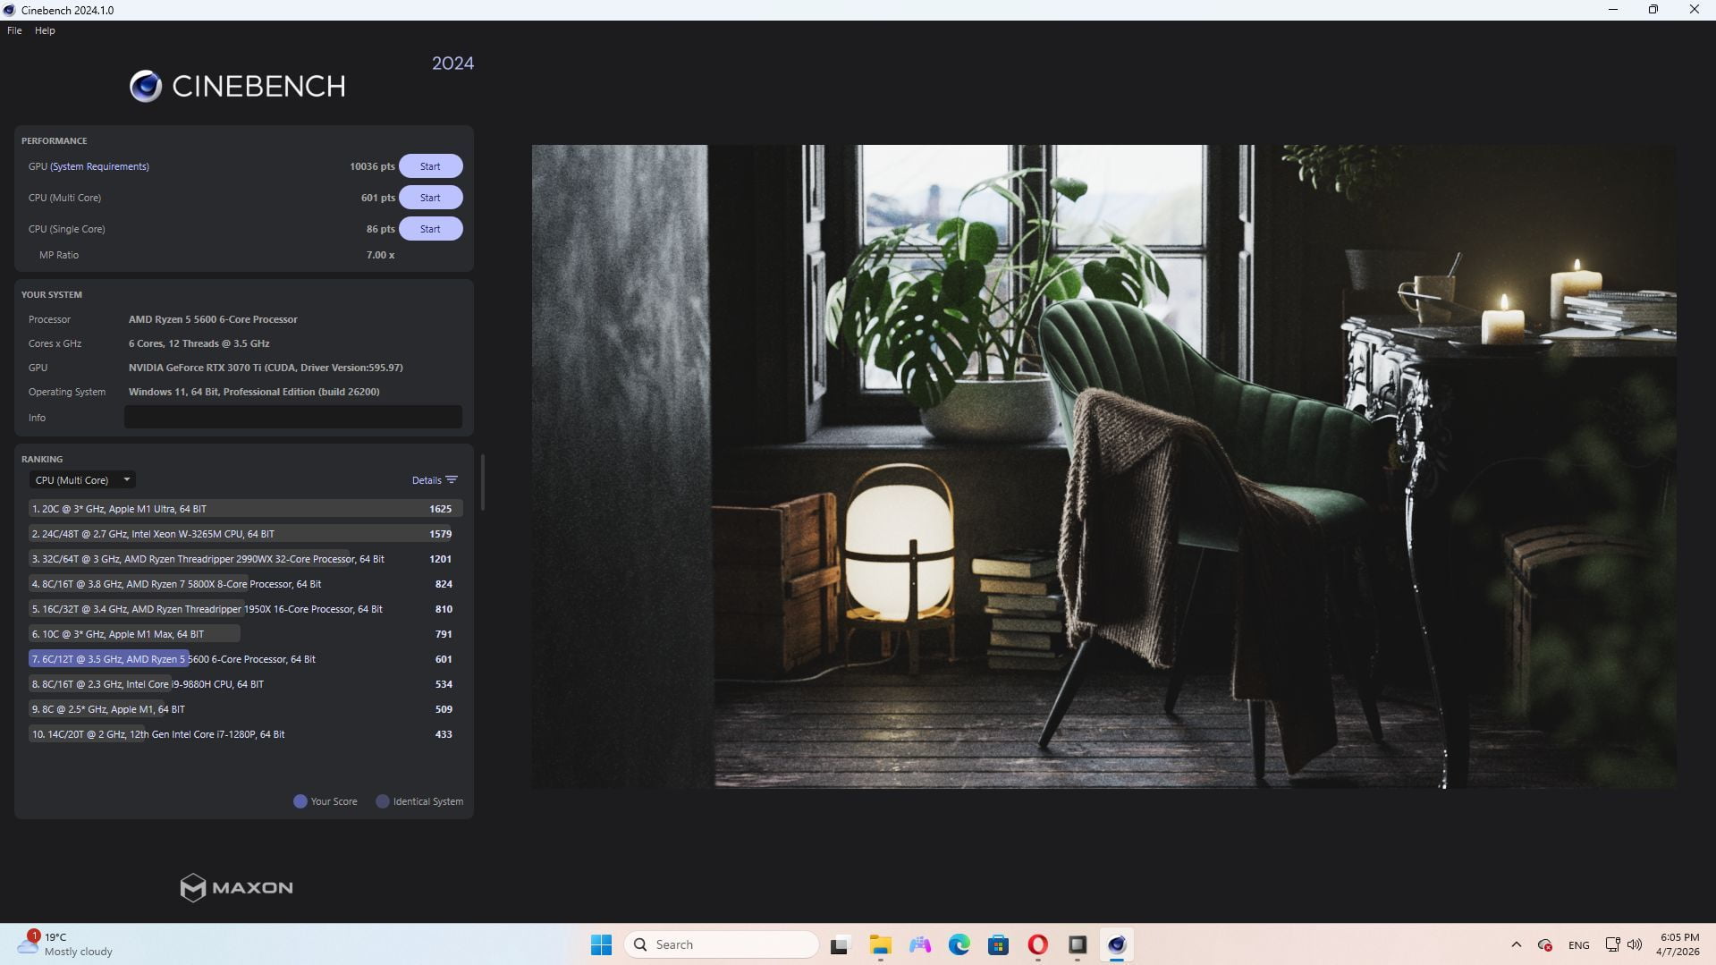Image resolution: width=1716 pixels, height=965 pixels.
Task: Click the AMD Ryzen 5 5600 processor text
Action: tap(213, 319)
